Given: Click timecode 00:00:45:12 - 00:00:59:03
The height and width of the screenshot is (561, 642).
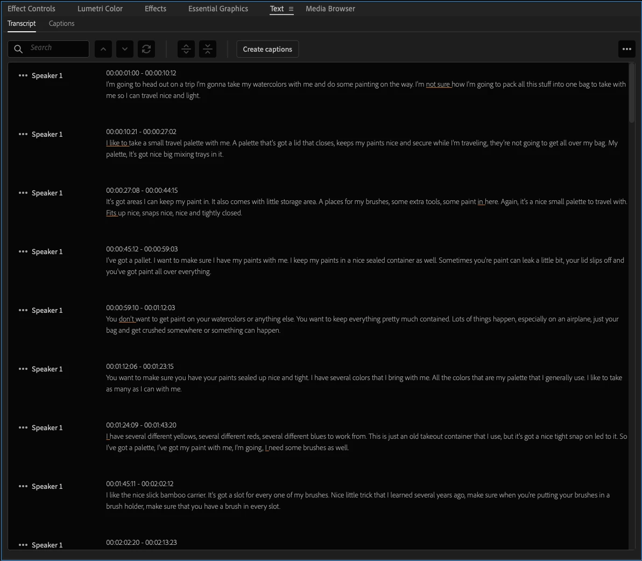Looking at the screenshot, I should click(x=142, y=249).
